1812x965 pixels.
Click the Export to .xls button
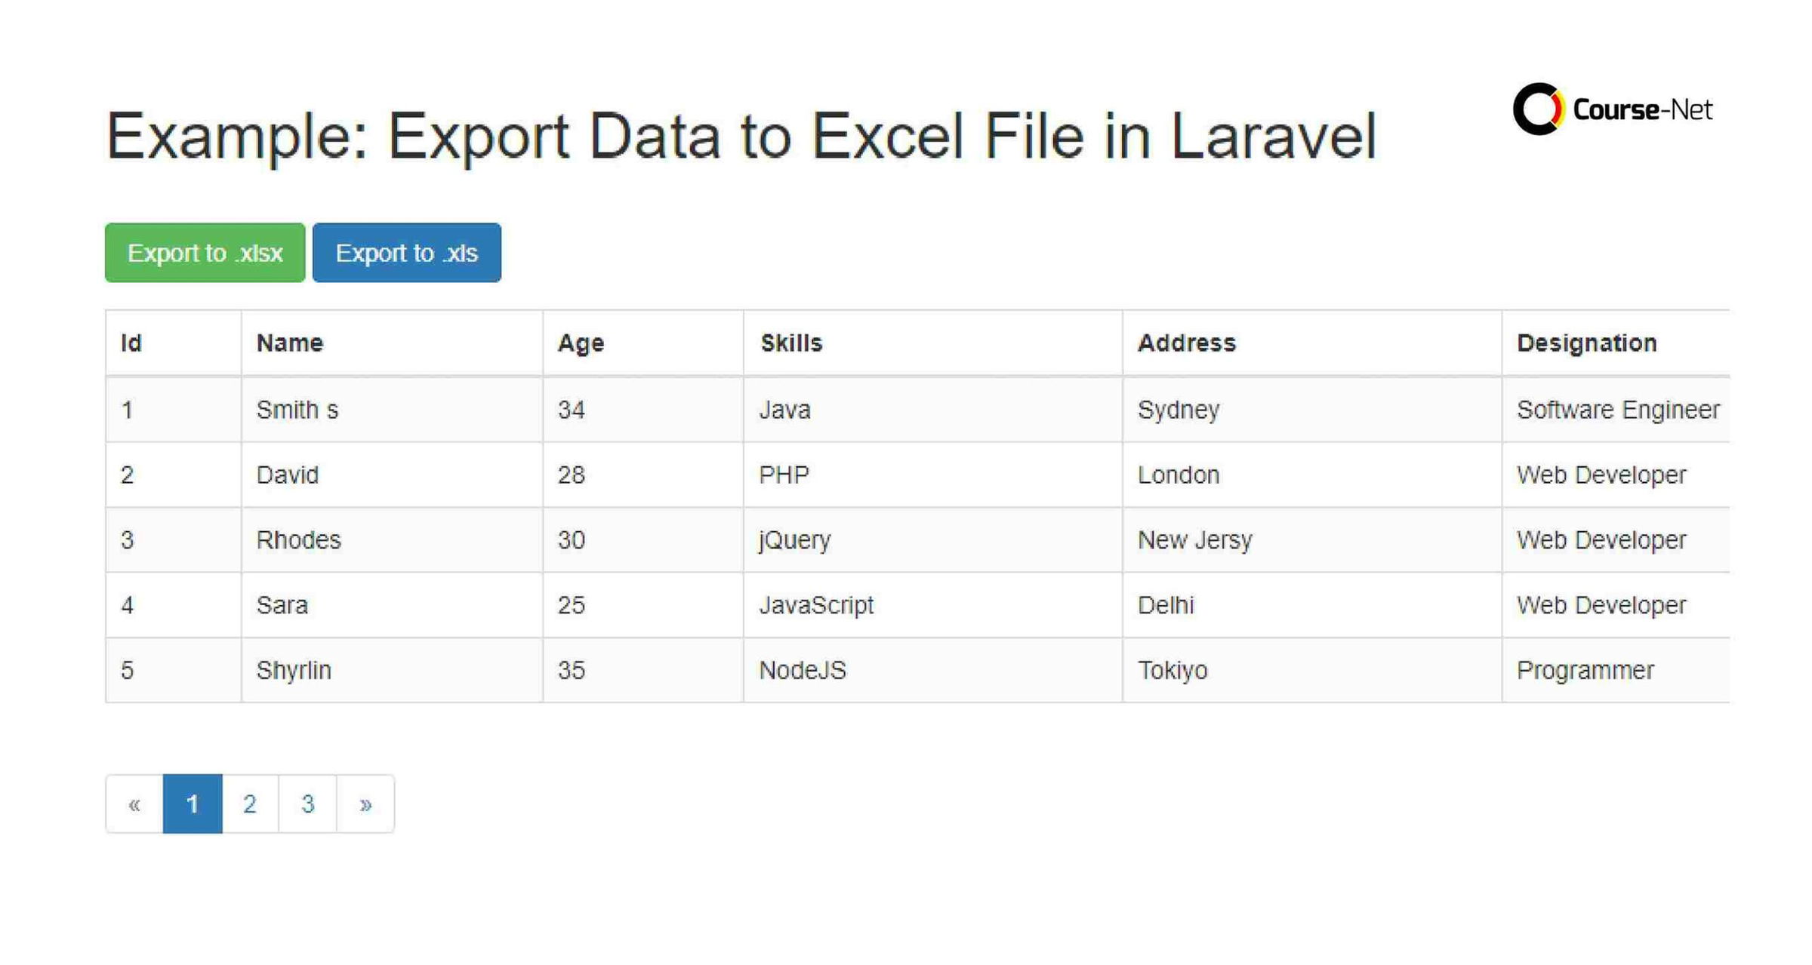(407, 253)
